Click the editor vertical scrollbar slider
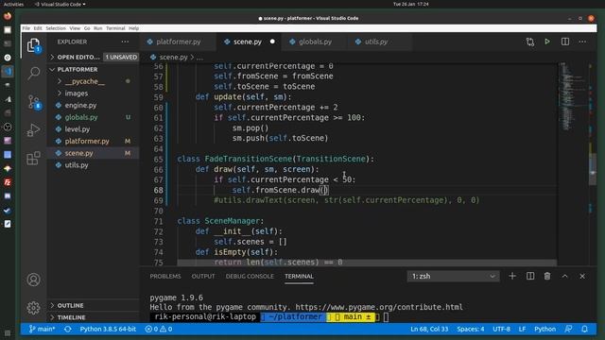Viewport: 605px width, 340px height. point(593,170)
